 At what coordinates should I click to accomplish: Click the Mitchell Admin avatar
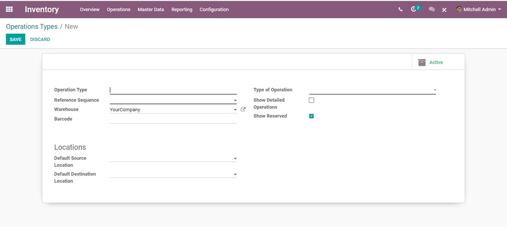tap(459, 10)
